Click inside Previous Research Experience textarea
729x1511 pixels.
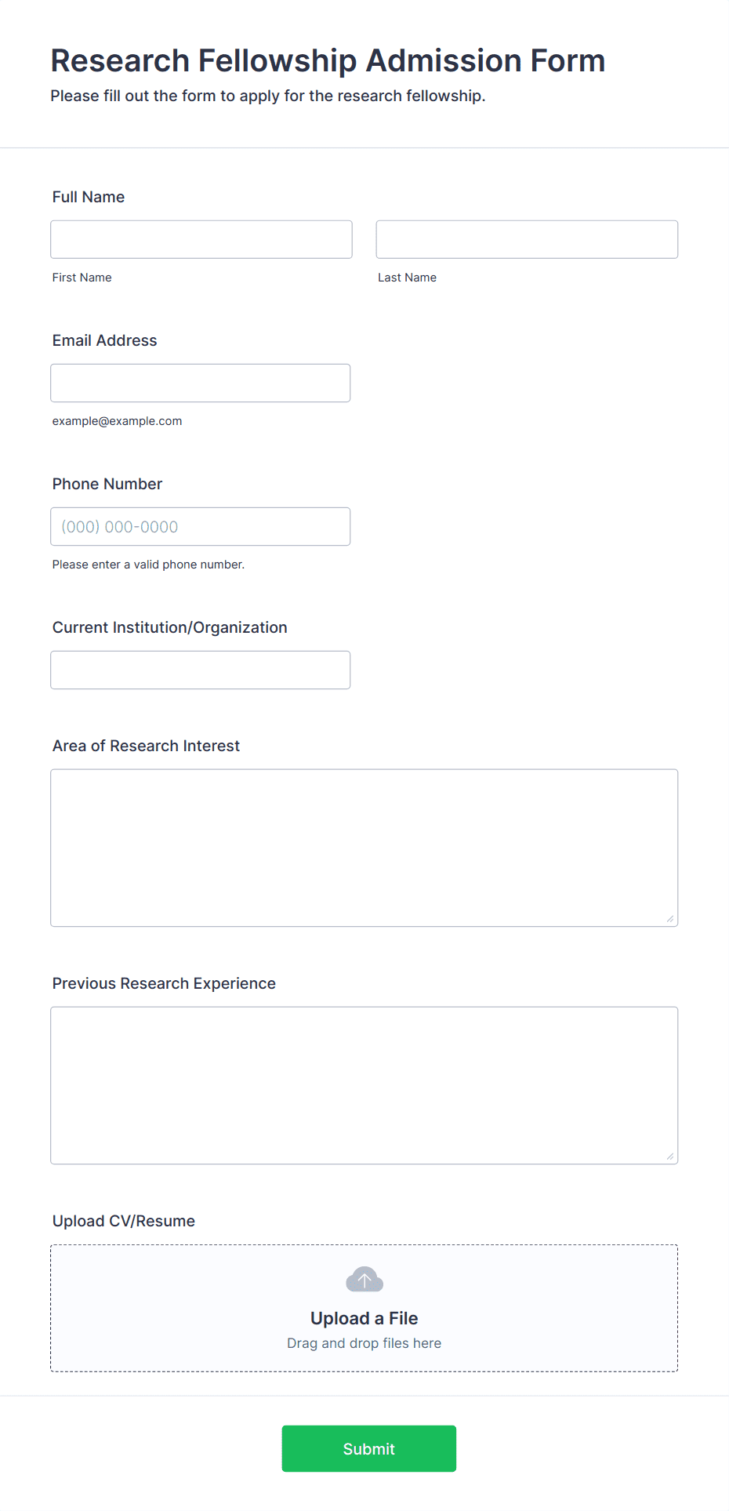(x=364, y=1085)
